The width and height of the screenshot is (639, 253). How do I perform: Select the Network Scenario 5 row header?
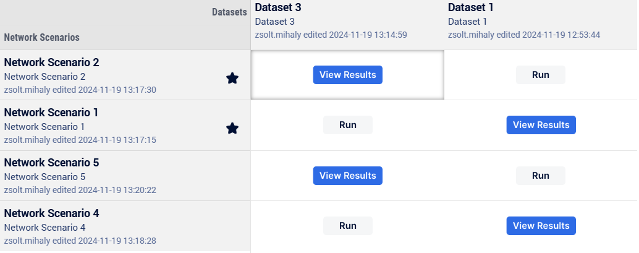[125, 176]
